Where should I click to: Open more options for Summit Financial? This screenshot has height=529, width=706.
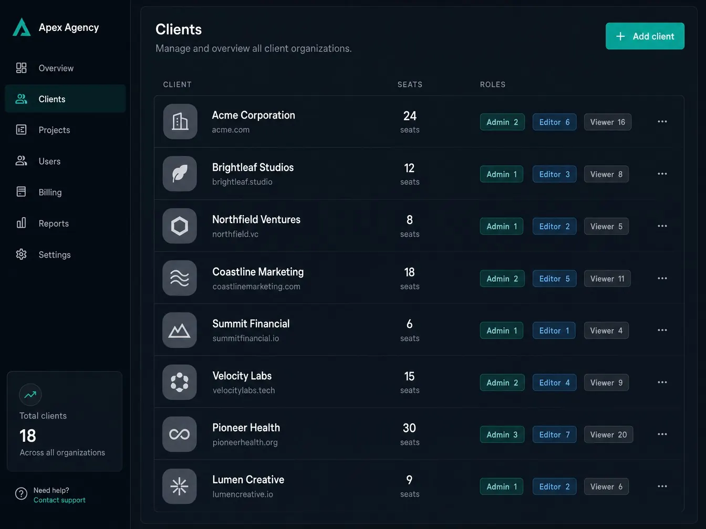[662, 330]
